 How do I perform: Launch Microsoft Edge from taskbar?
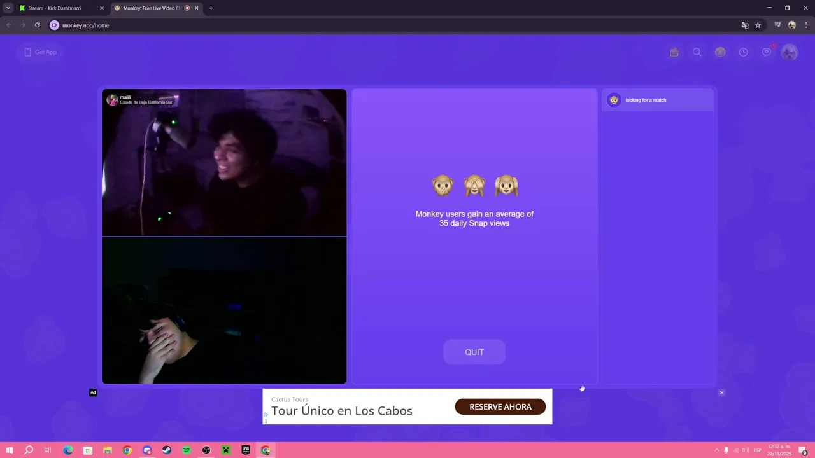tap(68, 450)
